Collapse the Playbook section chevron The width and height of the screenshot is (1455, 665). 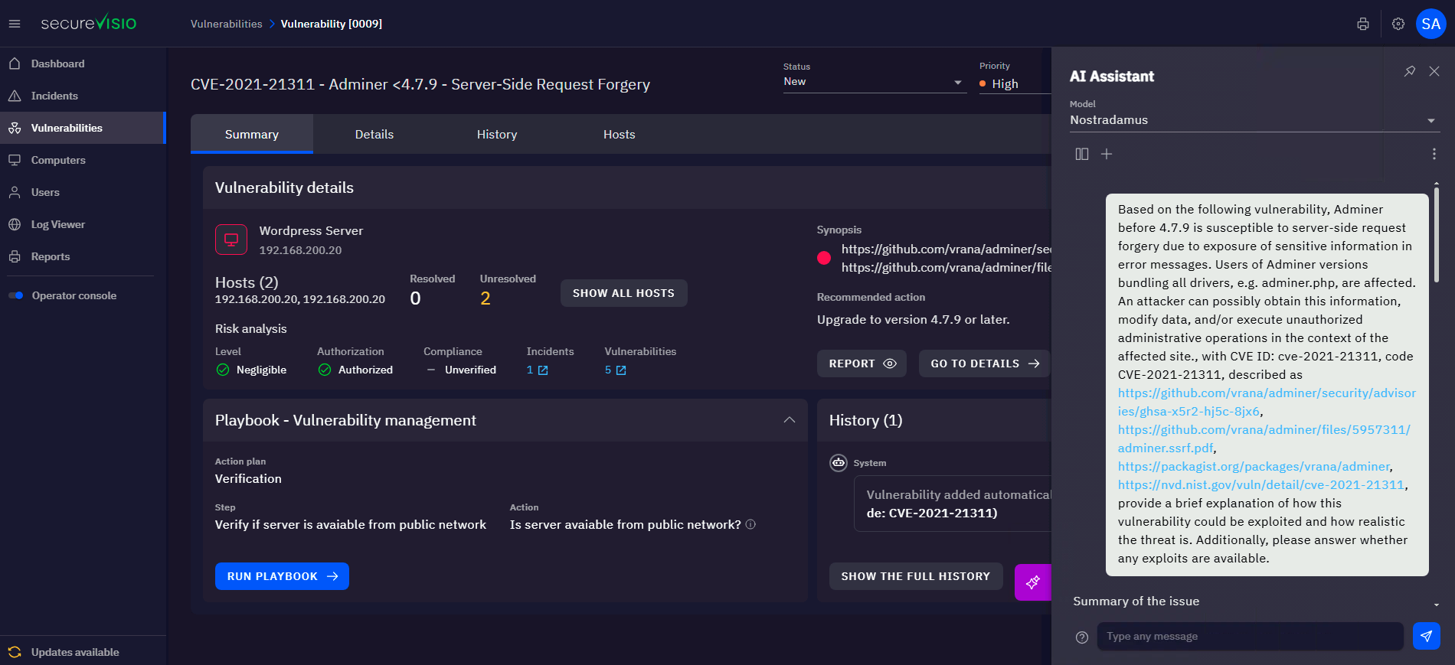[790, 420]
